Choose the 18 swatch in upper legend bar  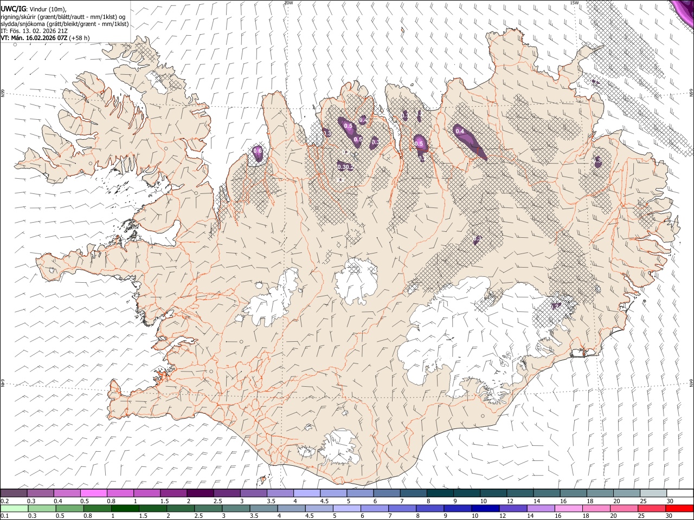(600, 493)
